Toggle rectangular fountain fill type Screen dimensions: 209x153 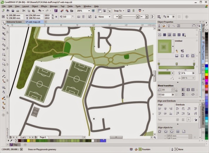(x=193, y=56)
